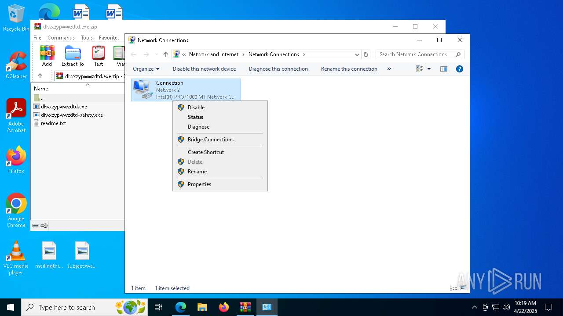Click the Test archive toolbar icon
Viewport: 563px width, 316px height.
pos(99,56)
